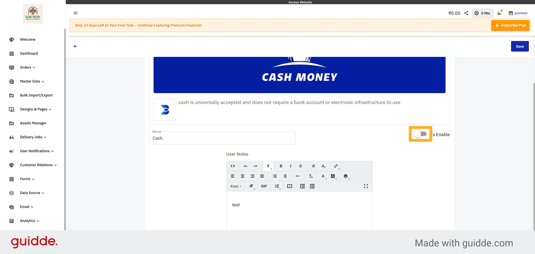Click the GIF insert icon
This screenshot has width=535, height=254.
coord(264,186)
